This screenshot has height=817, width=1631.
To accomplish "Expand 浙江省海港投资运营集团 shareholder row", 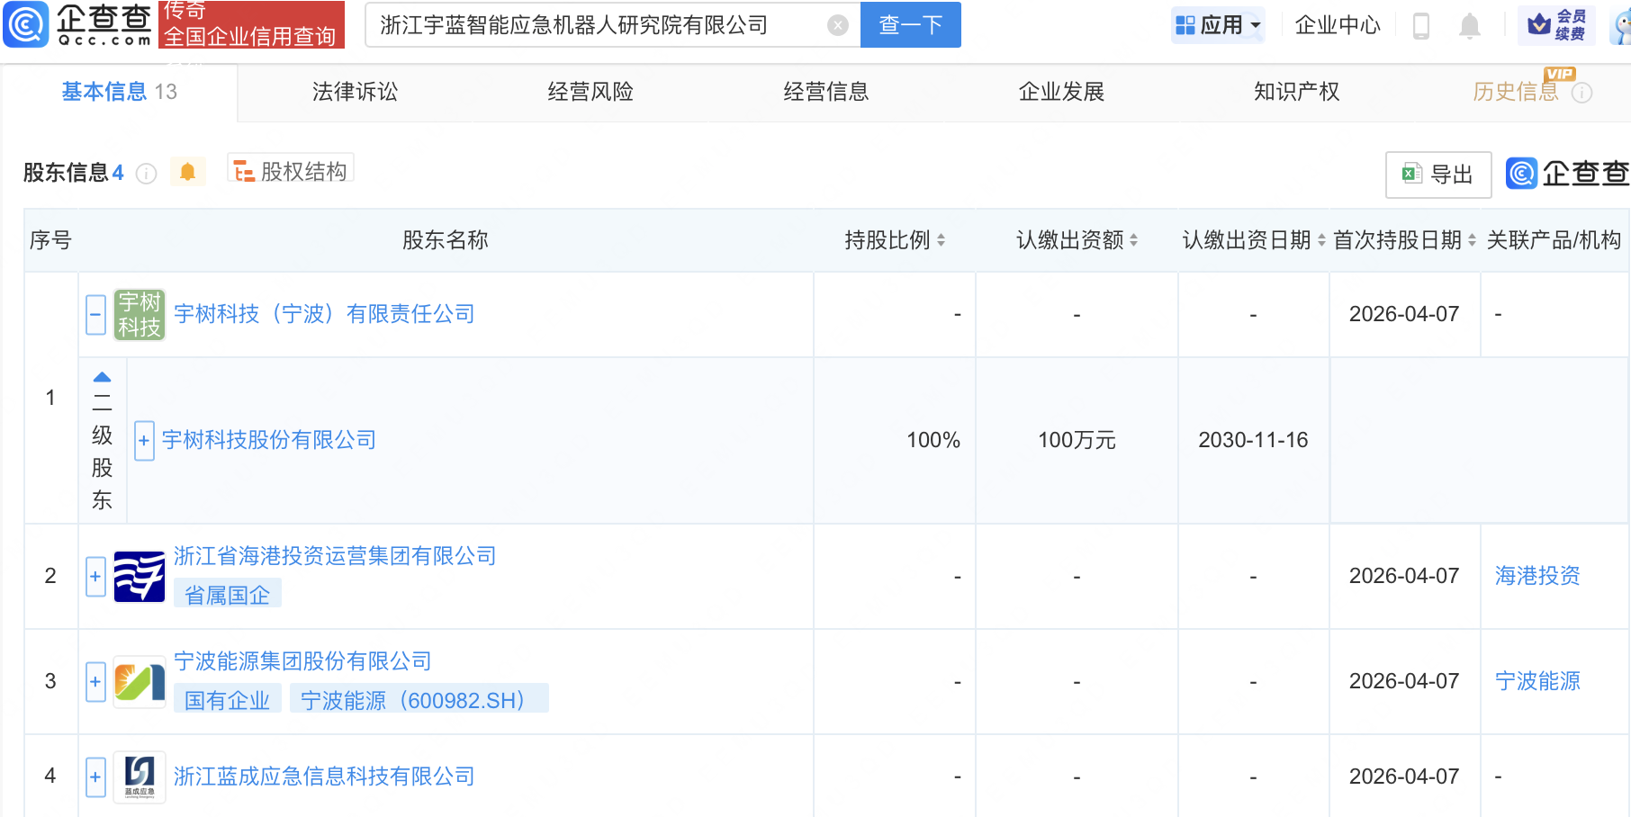I will coord(96,577).
